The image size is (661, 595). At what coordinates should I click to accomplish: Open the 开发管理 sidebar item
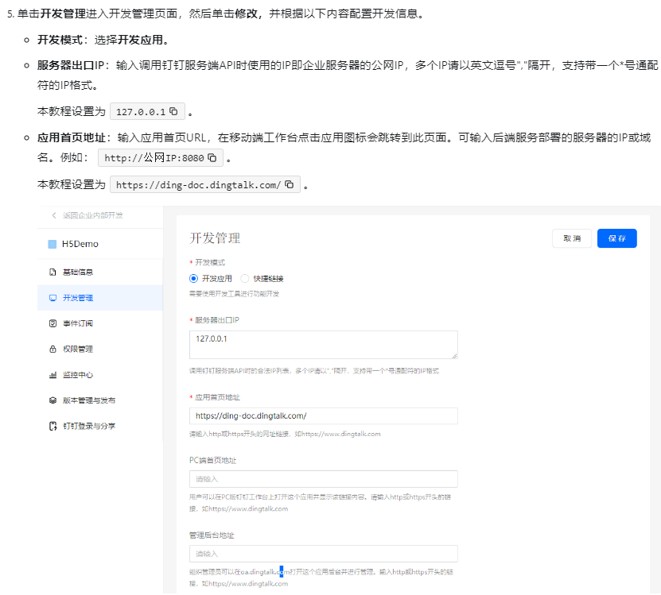100,298
